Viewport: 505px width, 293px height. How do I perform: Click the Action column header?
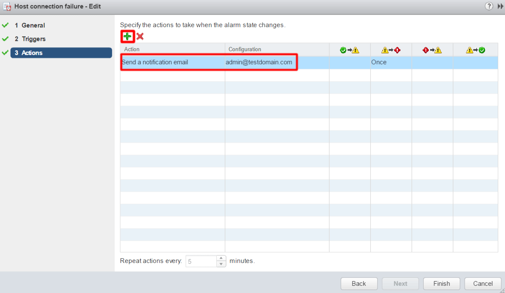pyautogui.click(x=173, y=49)
